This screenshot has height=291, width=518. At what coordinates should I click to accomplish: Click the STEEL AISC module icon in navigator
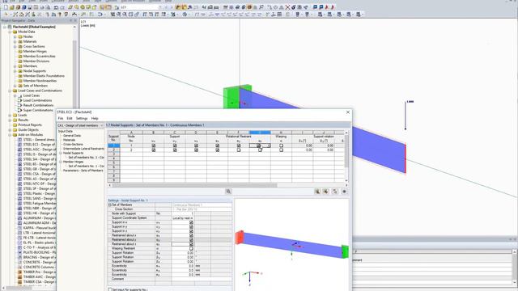(19, 150)
